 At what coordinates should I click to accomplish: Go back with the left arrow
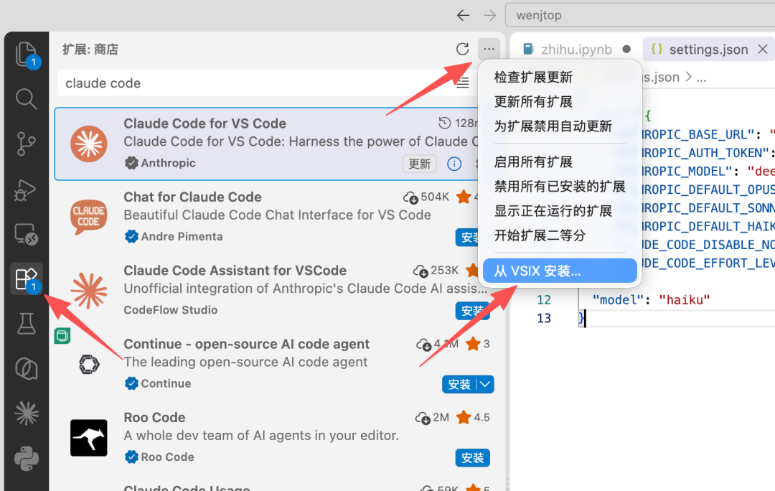463,15
